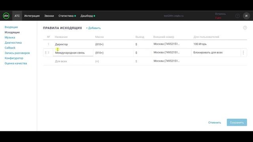
Task: Click the Для пользователей column header
Action: [206, 37]
